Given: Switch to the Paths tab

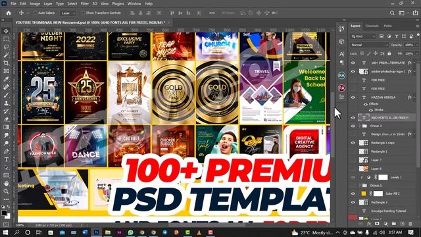Looking at the screenshot, I should (388, 26).
